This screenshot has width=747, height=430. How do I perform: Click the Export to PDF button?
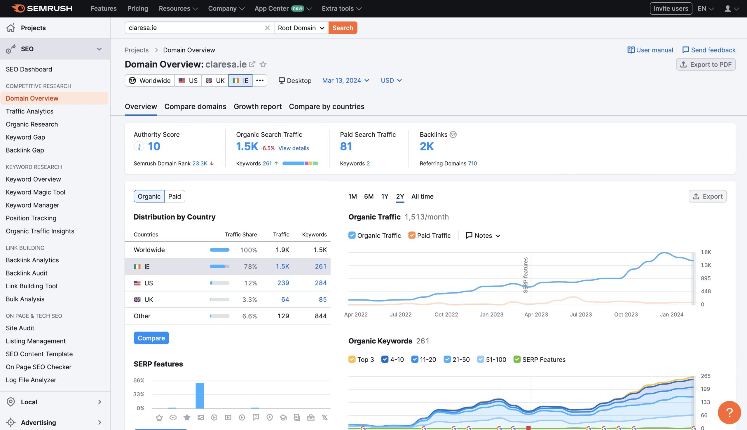(x=706, y=64)
